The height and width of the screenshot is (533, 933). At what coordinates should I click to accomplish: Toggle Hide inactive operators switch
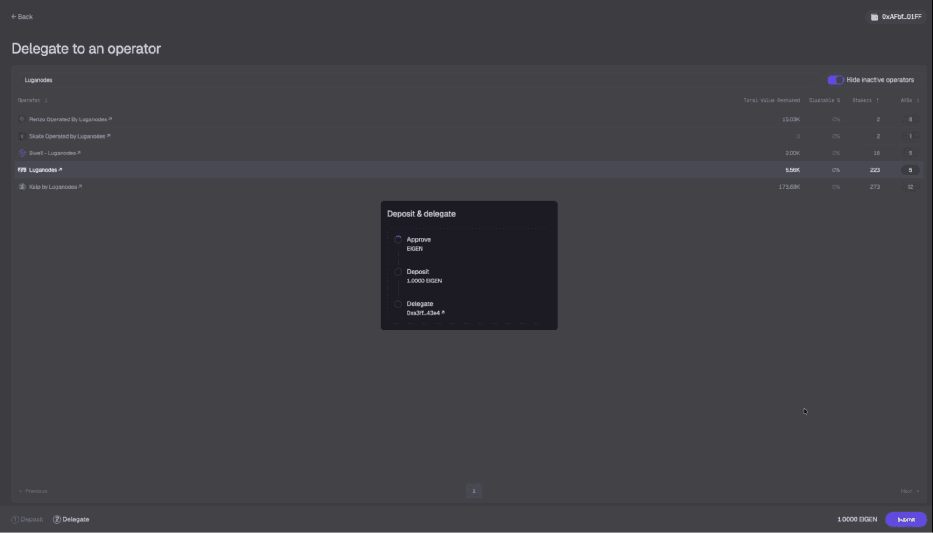point(835,80)
